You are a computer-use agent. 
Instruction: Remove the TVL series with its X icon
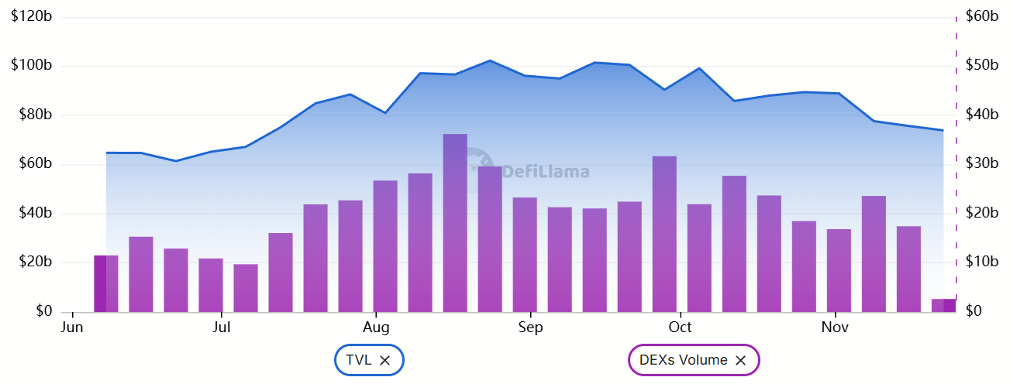pyautogui.click(x=385, y=360)
